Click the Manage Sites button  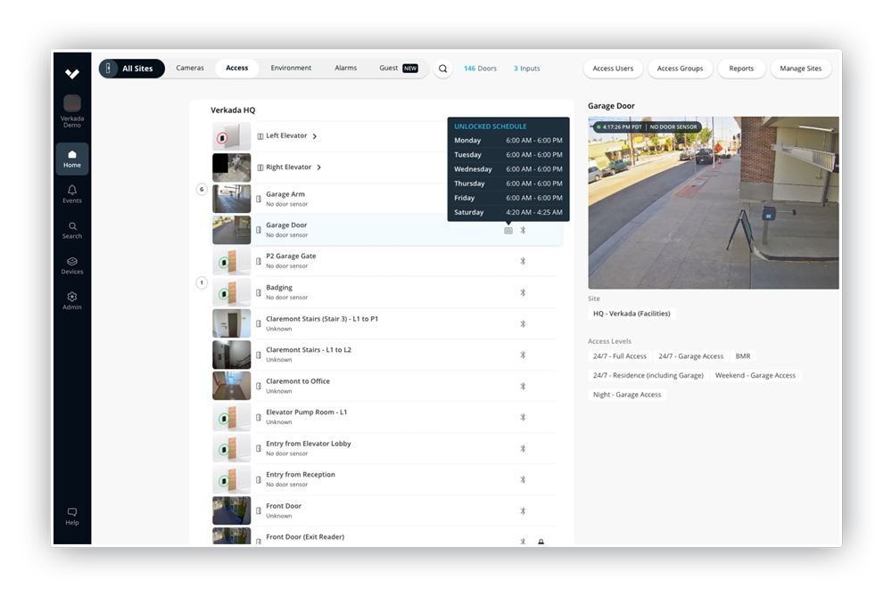point(800,69)
